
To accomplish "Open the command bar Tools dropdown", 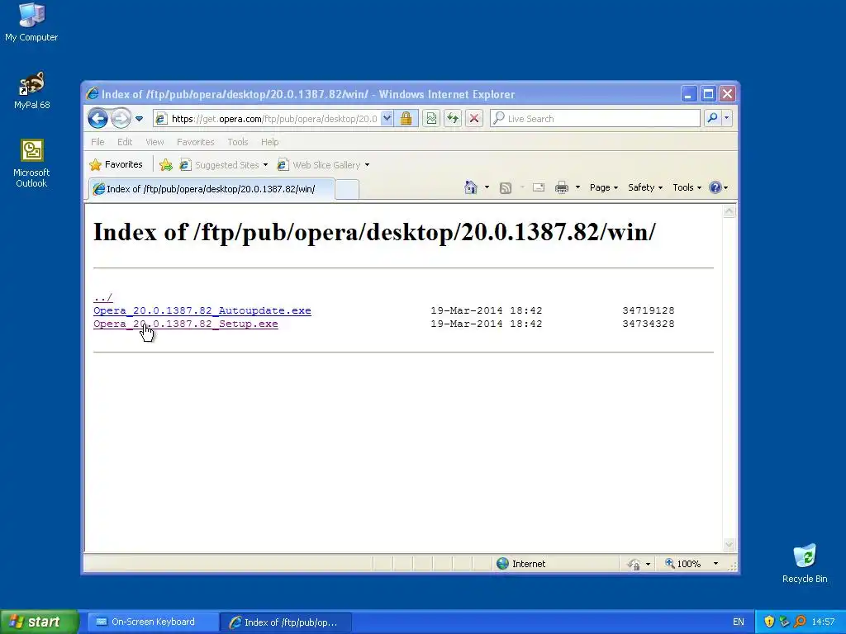I will tap(687, 187).
